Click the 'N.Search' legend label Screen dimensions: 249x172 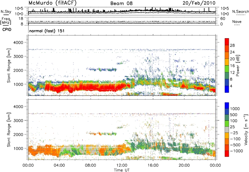[x=241, y=11]
